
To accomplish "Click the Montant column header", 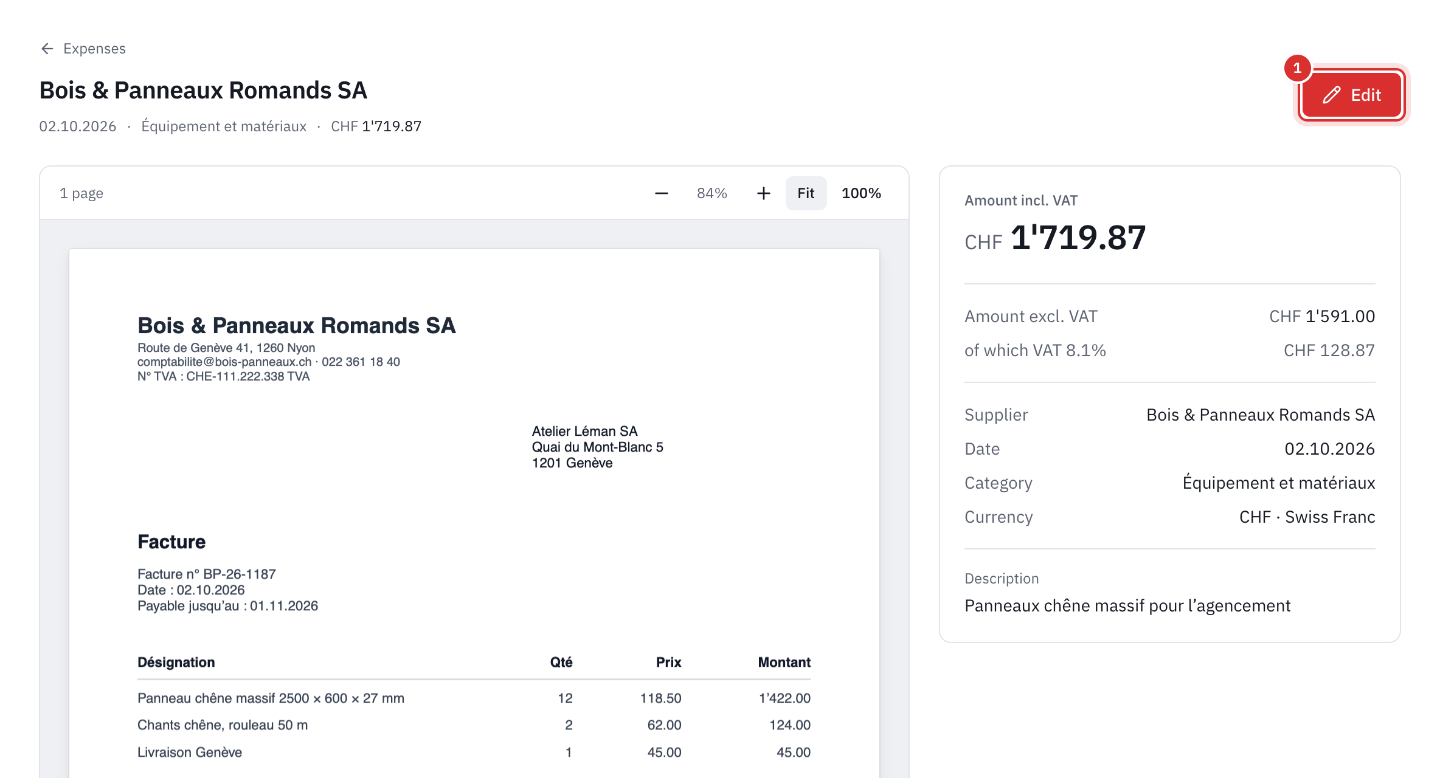I will tap(784, 663).
